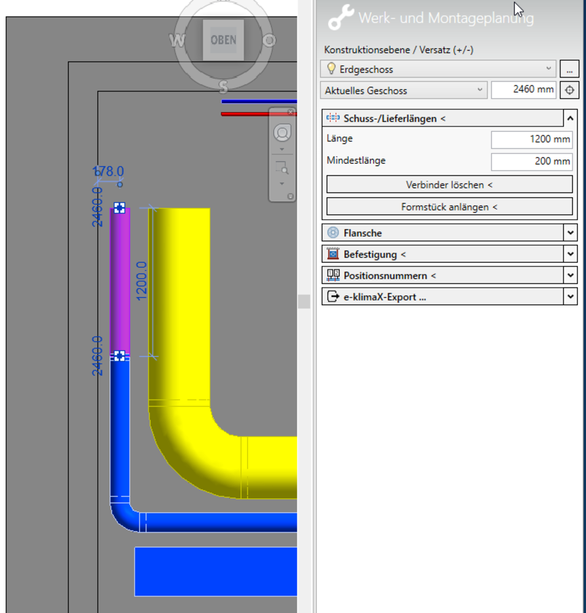Image resolution: width=586 pixels, height=613 pixels.
Task: Select the zoom region tool in navigation bar
Action: [x=283, y=167]
